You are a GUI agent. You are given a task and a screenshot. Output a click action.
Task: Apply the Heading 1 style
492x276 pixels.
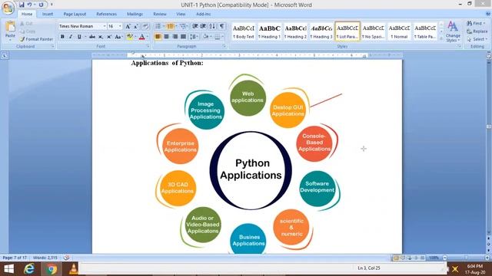[269, 31]
